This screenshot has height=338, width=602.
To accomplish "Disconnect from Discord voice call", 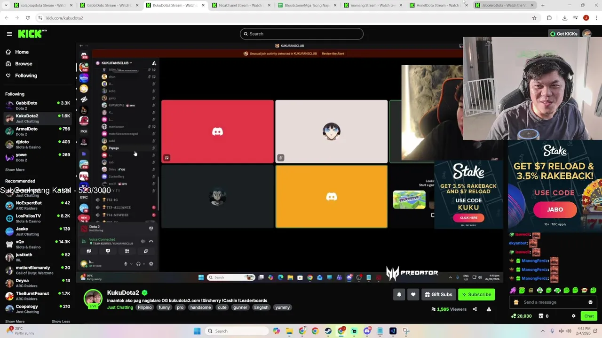I will click(x=151, y=241).
